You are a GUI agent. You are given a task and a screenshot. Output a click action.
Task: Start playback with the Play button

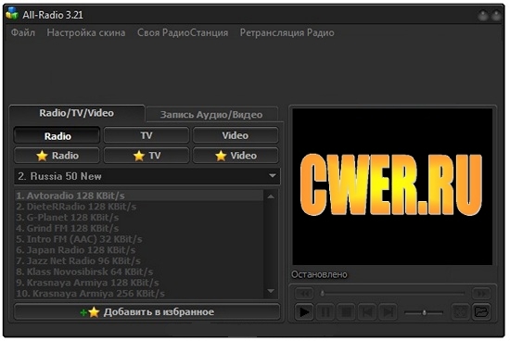(304, 312)
